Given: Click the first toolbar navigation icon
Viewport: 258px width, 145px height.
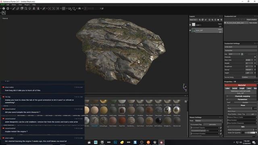Looking at the screenshot, I should tap(4, 8).
